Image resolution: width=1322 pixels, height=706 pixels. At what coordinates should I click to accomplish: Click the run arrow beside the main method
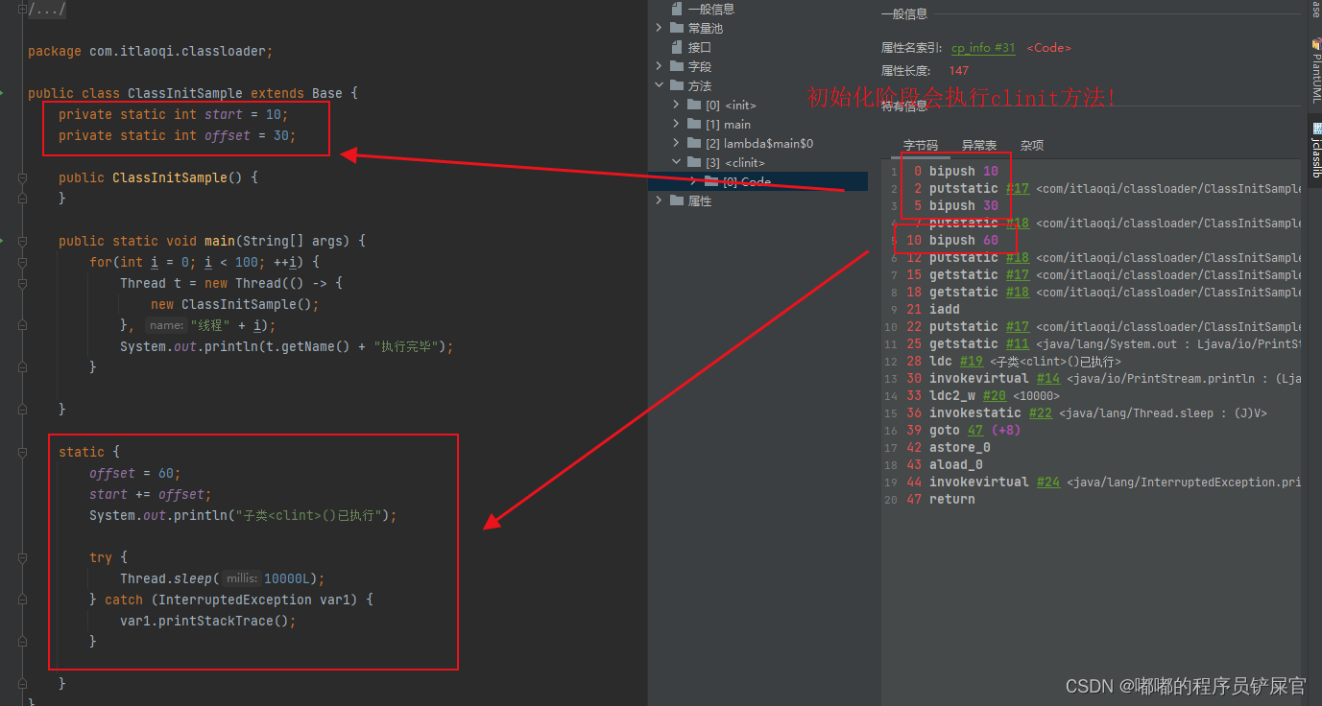point(3,241)
